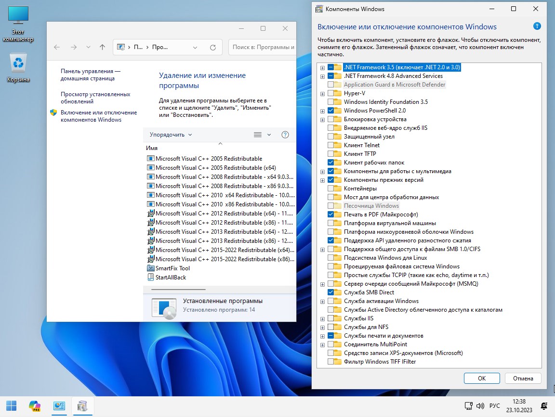Uncheck Печать в PDF (Майкрософт)
Viewport: 555px width, 417px height.
click(x=330, y=215)
